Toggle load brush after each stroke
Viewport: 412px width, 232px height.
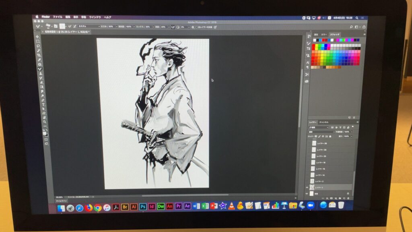(x=70, y=26)
